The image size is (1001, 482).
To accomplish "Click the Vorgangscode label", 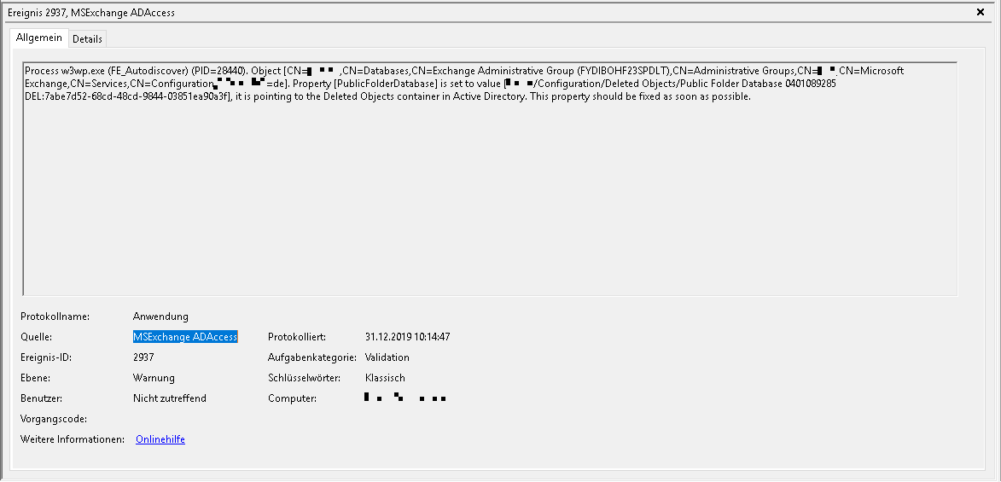I will coord(54,419).
